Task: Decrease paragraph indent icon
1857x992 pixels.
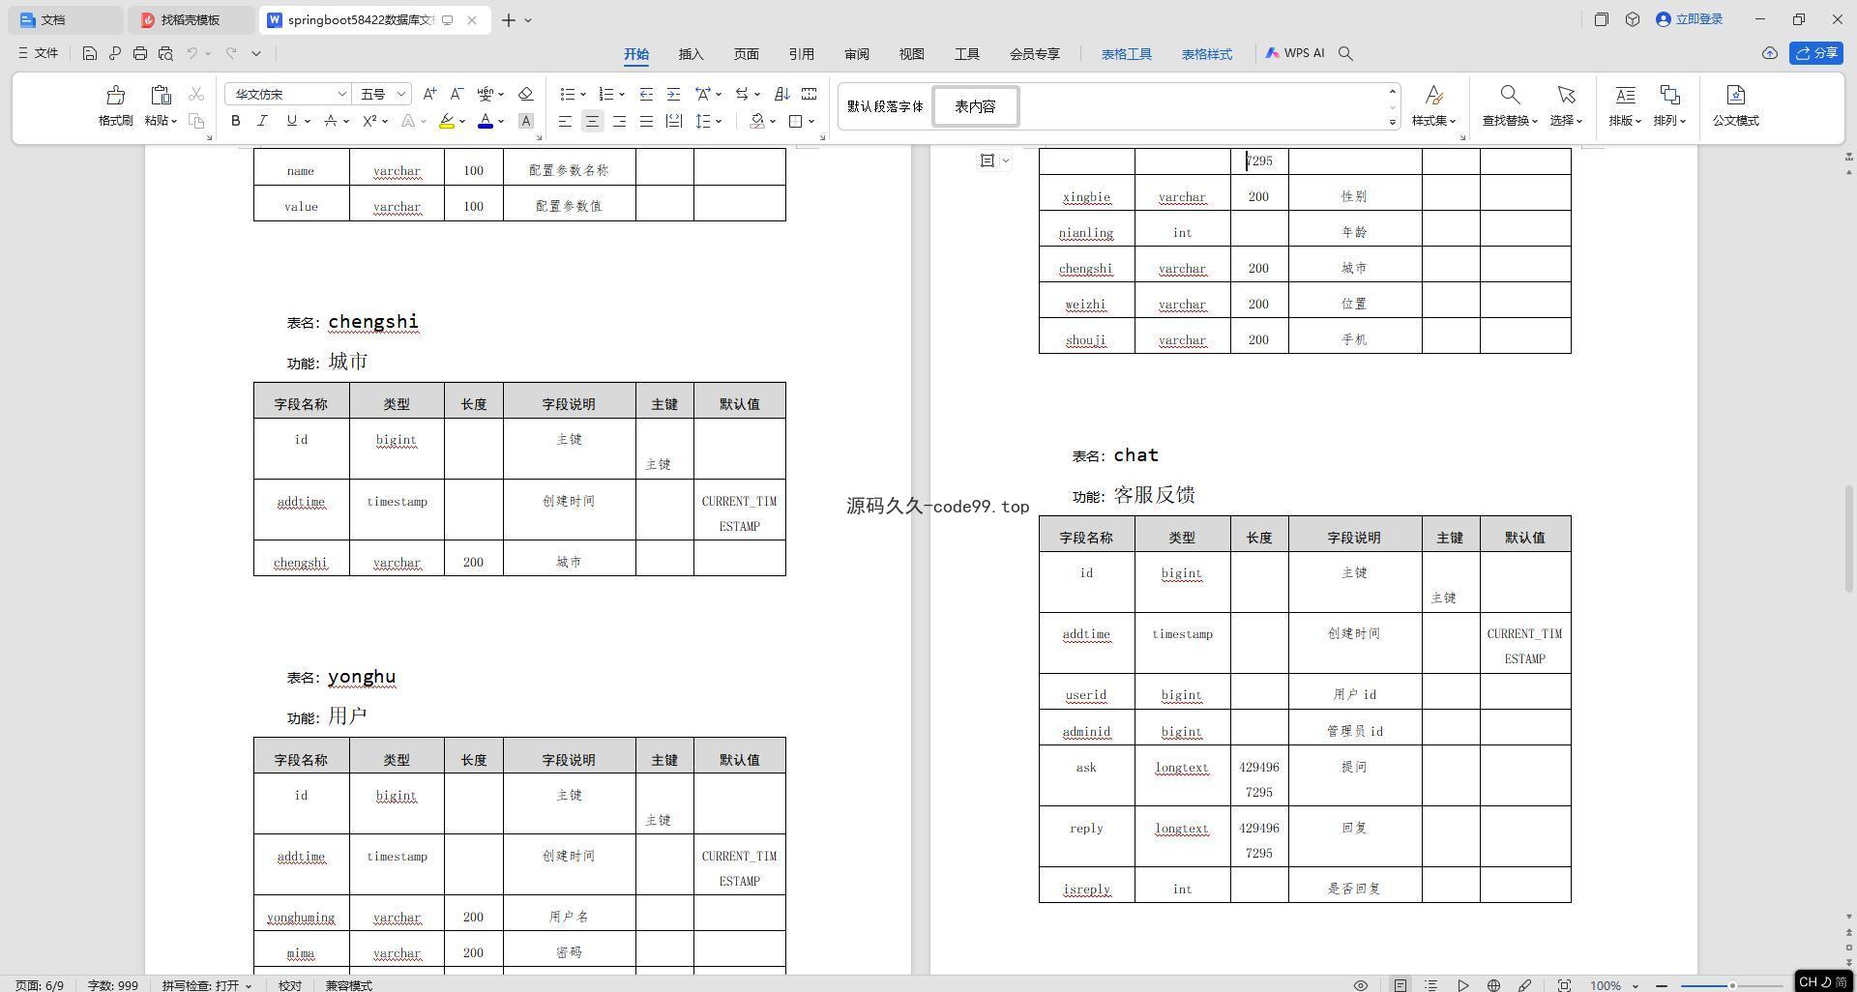Action: [x=646, y=94]
